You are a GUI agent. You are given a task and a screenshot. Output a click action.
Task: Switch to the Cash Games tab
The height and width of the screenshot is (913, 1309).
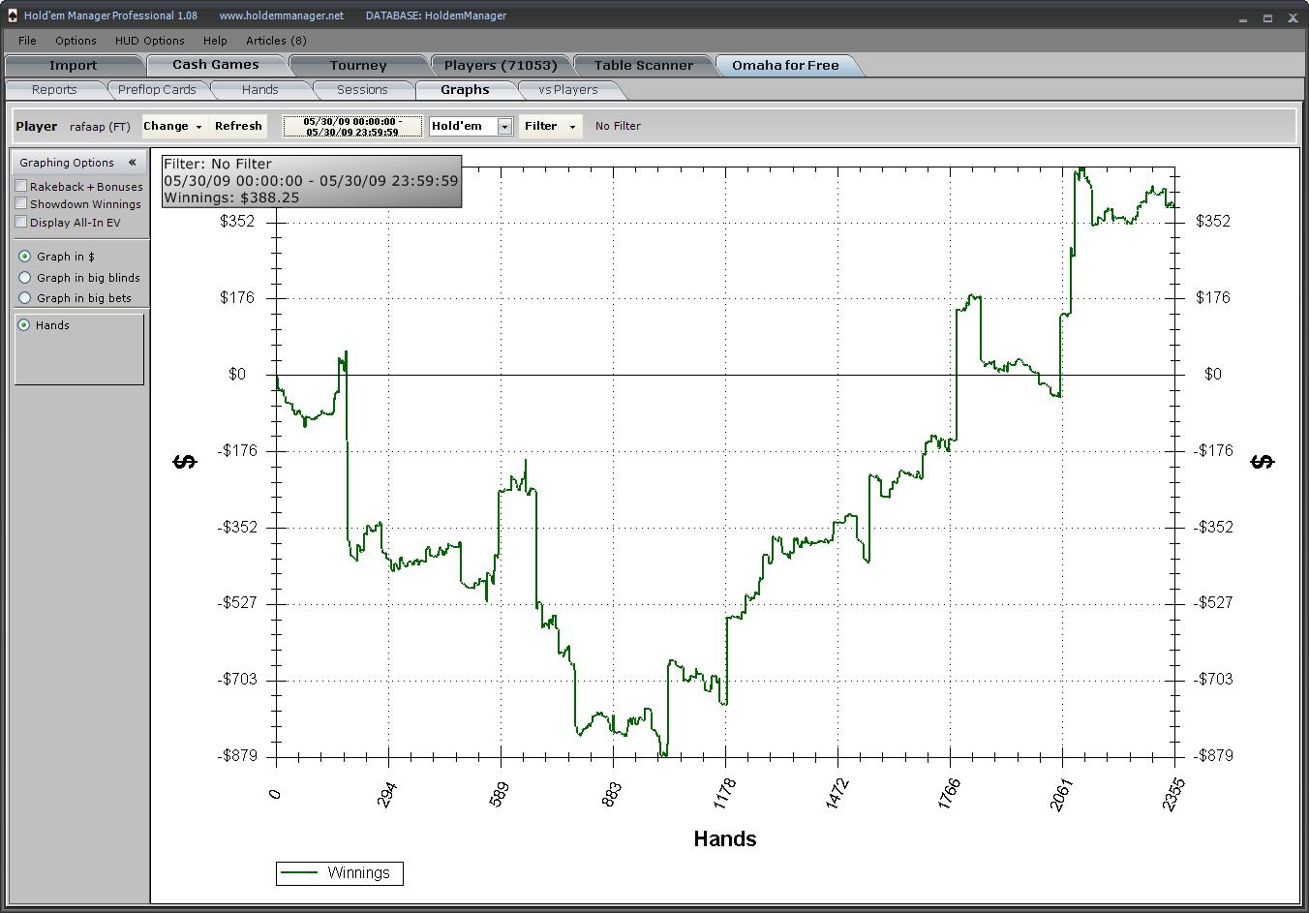[x=216, y=65]
